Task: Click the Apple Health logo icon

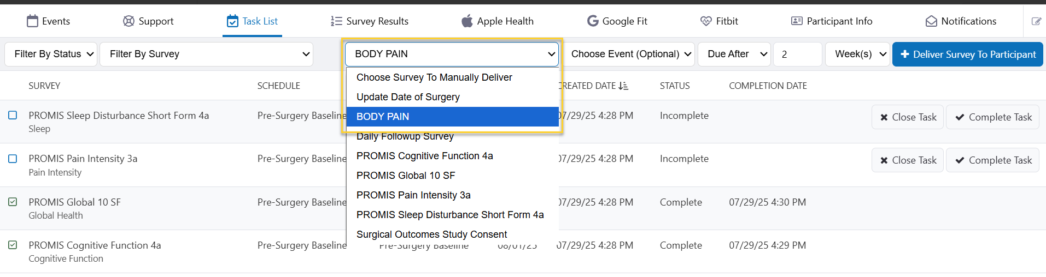Action: pos(467,21)
